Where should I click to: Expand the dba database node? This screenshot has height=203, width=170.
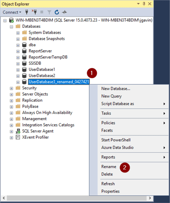click(x=18, y=45)
